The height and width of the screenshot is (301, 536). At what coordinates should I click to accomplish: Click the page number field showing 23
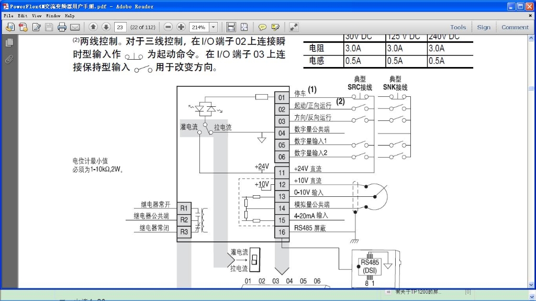point(120,27)
